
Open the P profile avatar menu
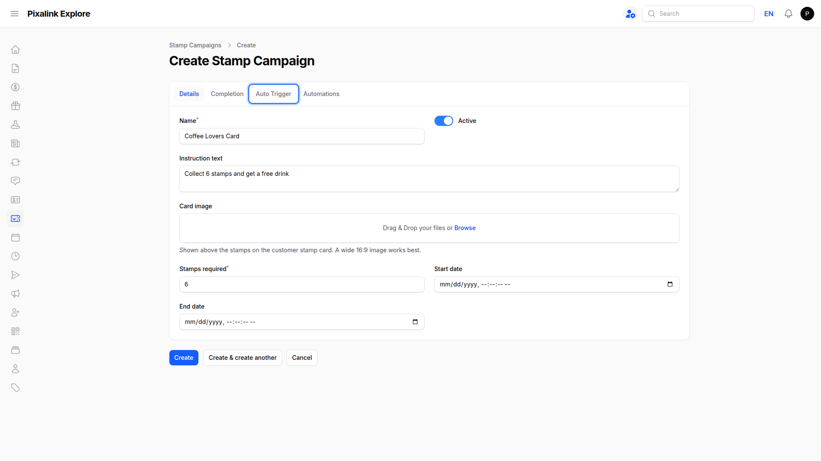coord(807,14)
